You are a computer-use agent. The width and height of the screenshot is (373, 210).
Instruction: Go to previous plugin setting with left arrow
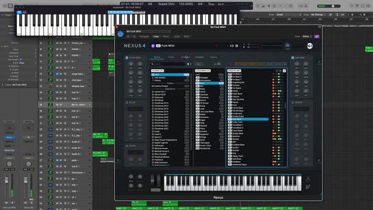click(128, 36)
